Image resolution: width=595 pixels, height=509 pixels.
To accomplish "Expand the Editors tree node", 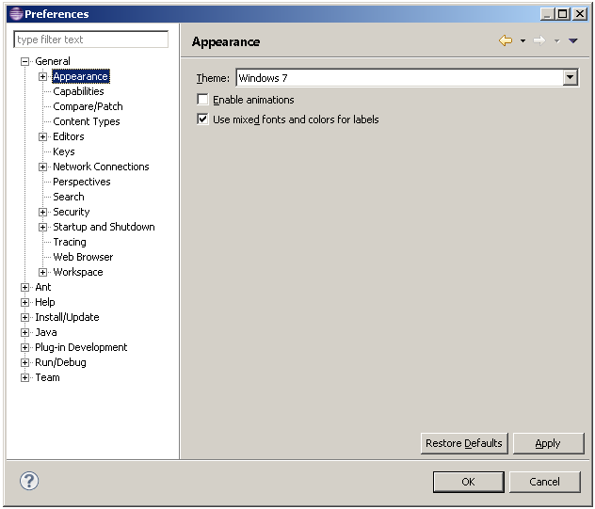I will [43, 136].
